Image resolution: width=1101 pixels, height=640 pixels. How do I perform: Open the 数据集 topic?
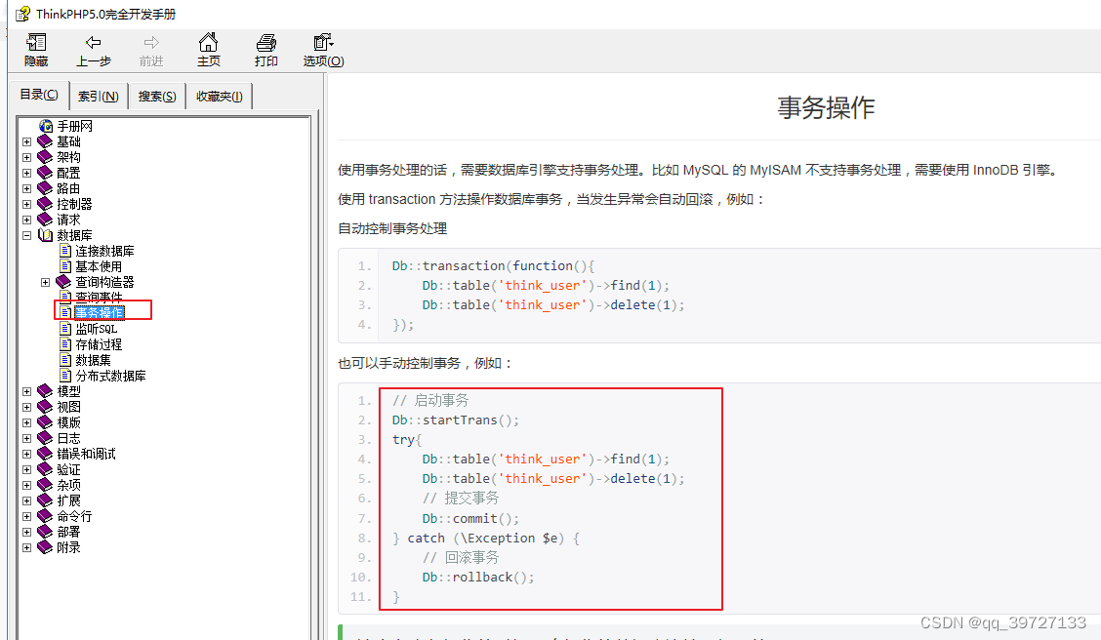coord(93,360)
